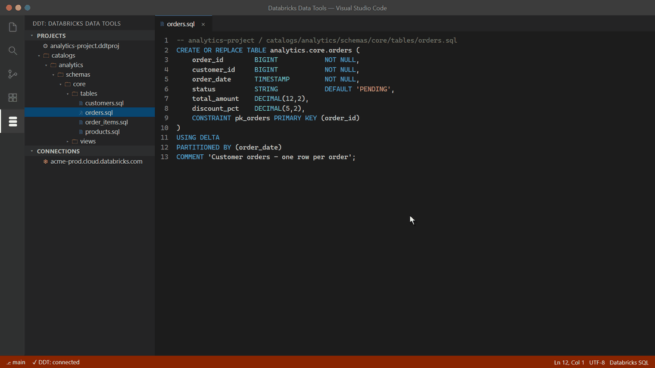This screenshot has width=655, height=368.
Task: Click 'customer_id' column name on line 4
Action: tap(213, 70)
